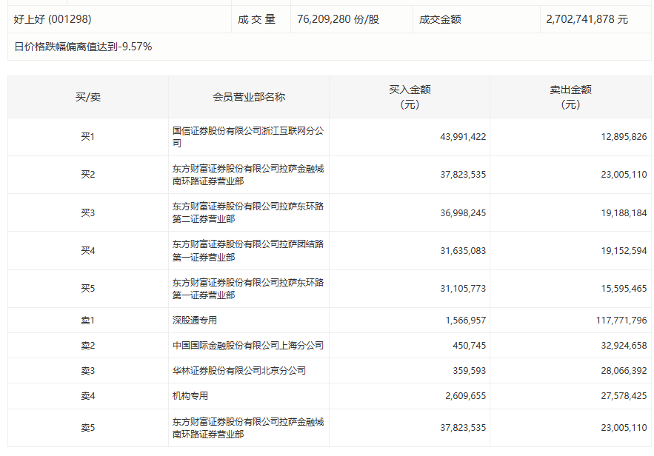
Task: Select 拉萨东环路第二证券营业部 entry
Action: coord(248,212)
